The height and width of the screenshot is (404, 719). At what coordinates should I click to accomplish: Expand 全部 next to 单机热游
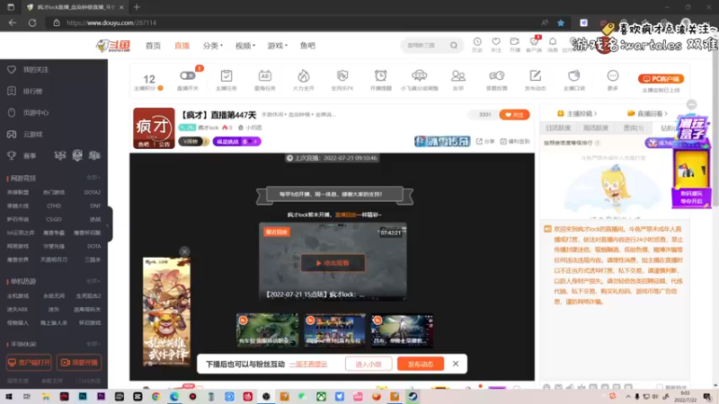pyautogui.click(x=93, y=281)
